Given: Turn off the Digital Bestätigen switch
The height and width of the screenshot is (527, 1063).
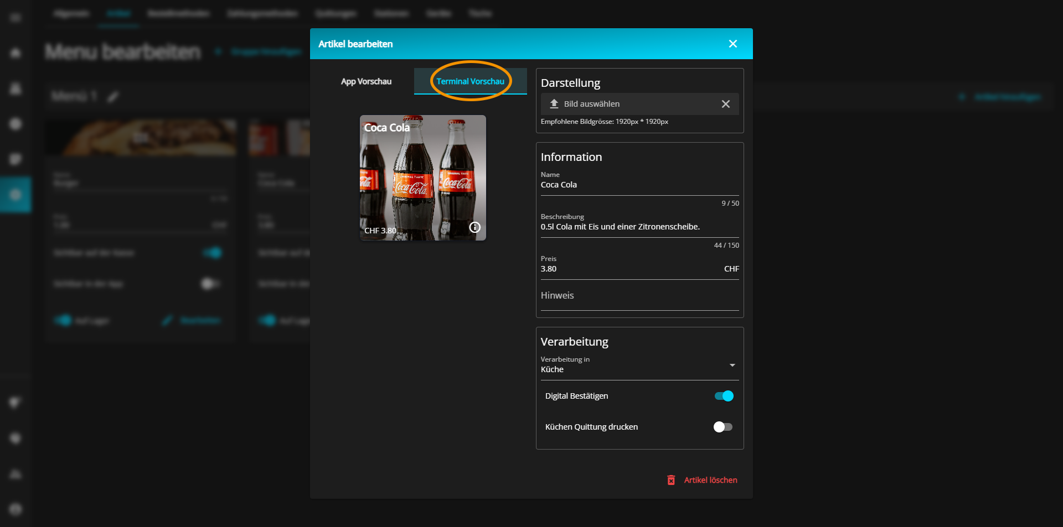Looking at the screenshot, I should (x=724, y=396).
